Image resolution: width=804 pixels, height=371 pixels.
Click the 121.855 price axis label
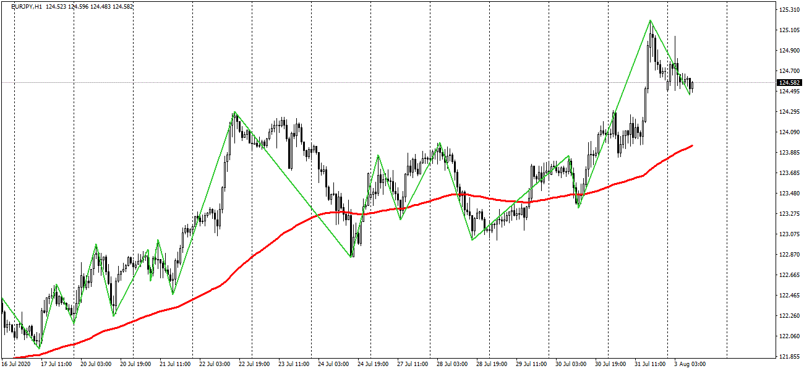tap(790, 357)
